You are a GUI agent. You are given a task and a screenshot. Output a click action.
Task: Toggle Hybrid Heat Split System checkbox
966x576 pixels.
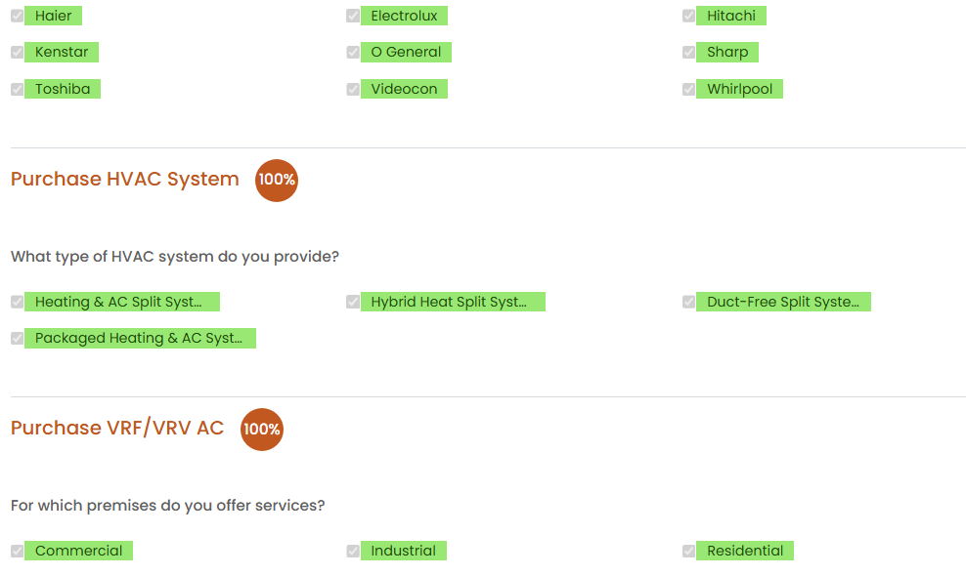click(353, 302)
